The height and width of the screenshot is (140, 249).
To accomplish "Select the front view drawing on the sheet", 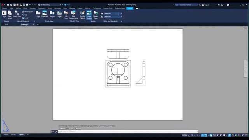I will [118, 73].
